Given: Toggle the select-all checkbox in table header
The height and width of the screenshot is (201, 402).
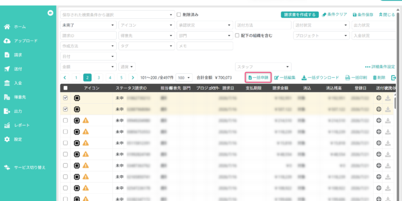Looking at the screenshot, I should [x=65, y=88].
